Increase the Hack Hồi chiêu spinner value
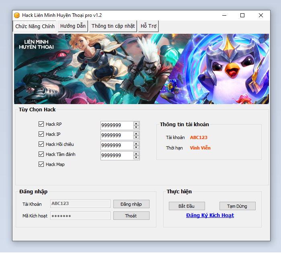This screenshot has height=254, width=281. [136, 143]
